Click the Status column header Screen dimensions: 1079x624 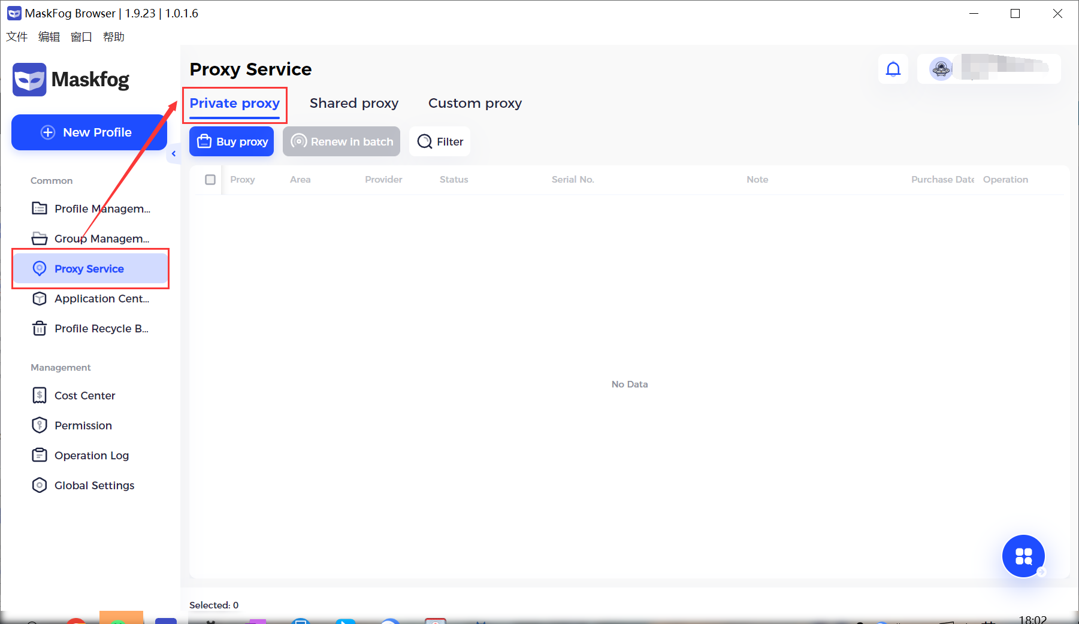click(x=454, y=180)
